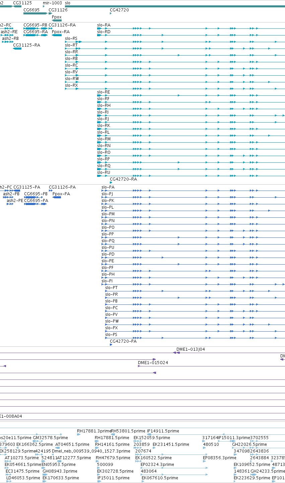
Task: Select transcript slo-RM
Action: coord(104,139)
